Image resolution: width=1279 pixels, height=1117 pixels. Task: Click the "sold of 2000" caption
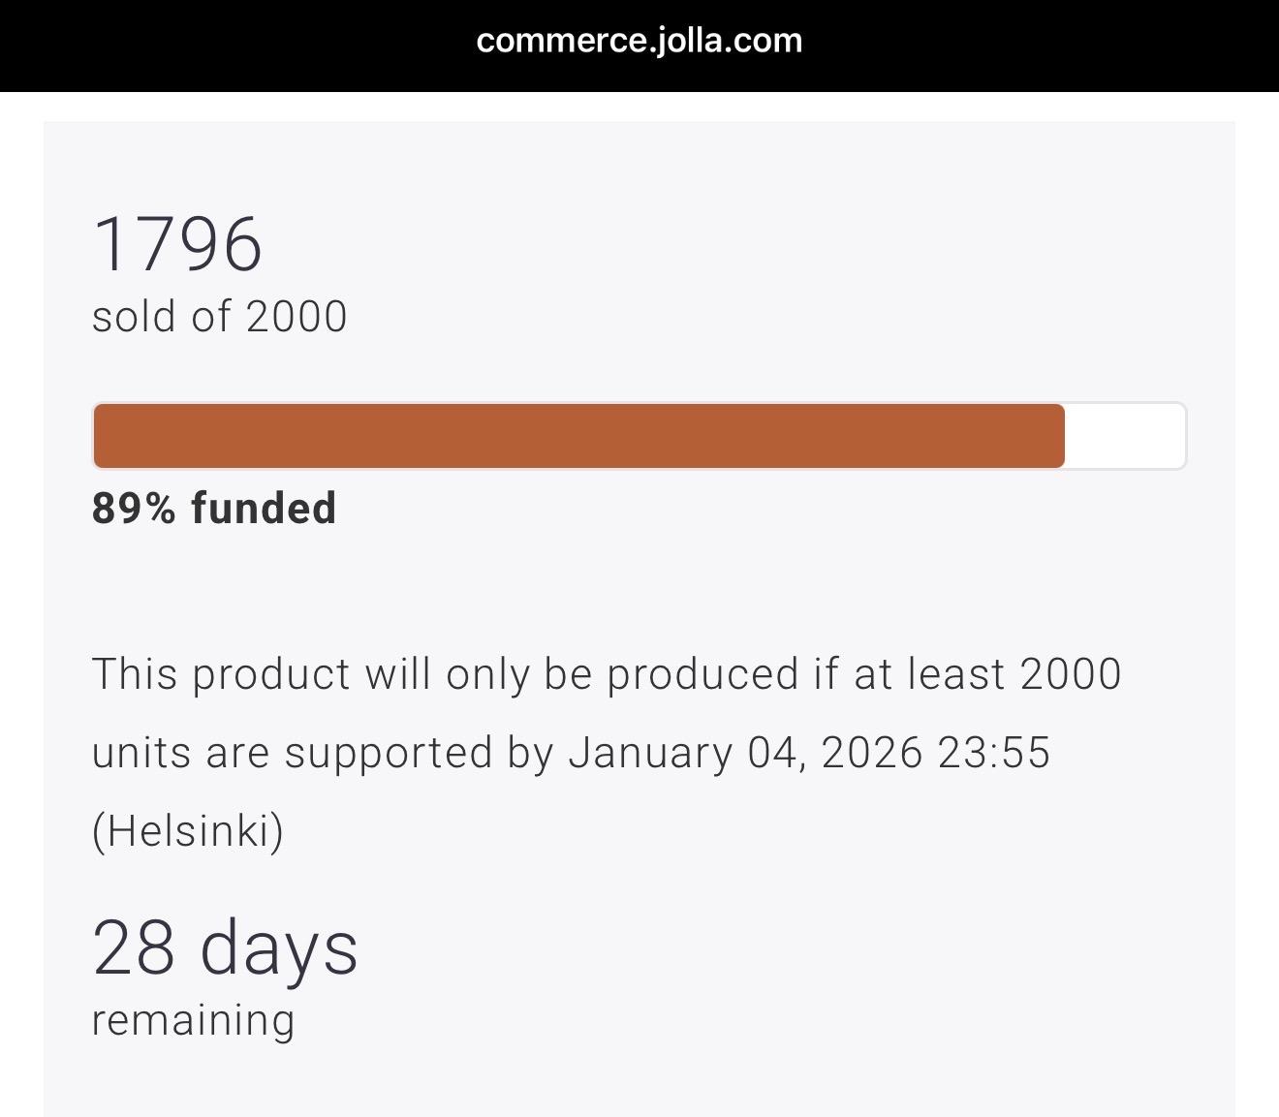coord(219,317)
